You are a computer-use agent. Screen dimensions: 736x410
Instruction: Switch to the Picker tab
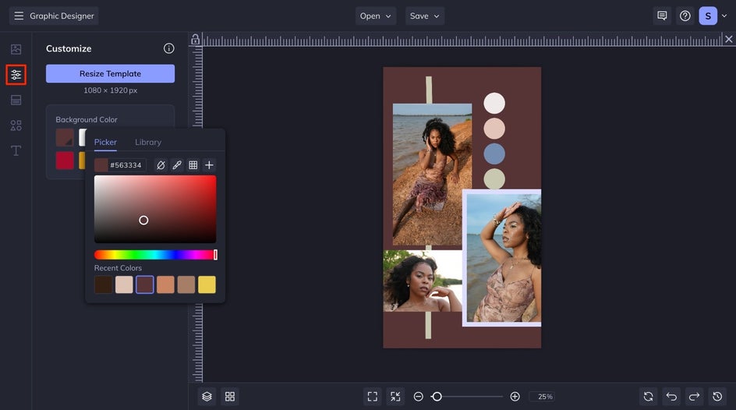coord(105,142)
